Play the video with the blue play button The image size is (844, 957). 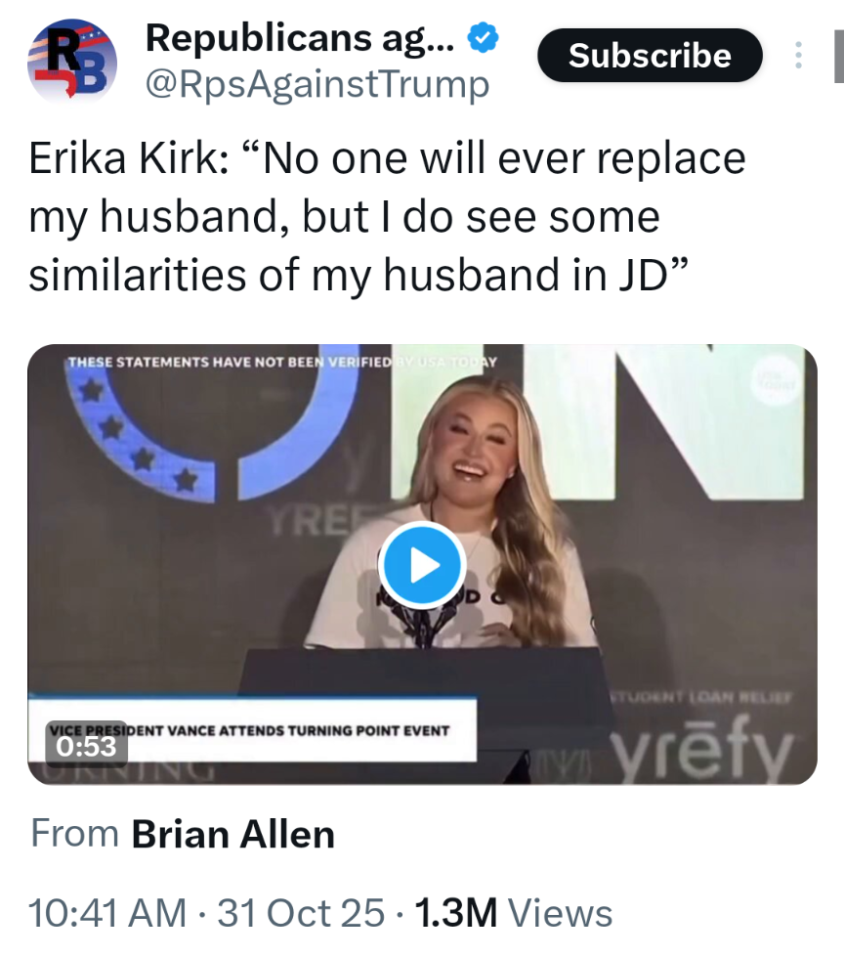pyautogui.click(x=421, y=564)
